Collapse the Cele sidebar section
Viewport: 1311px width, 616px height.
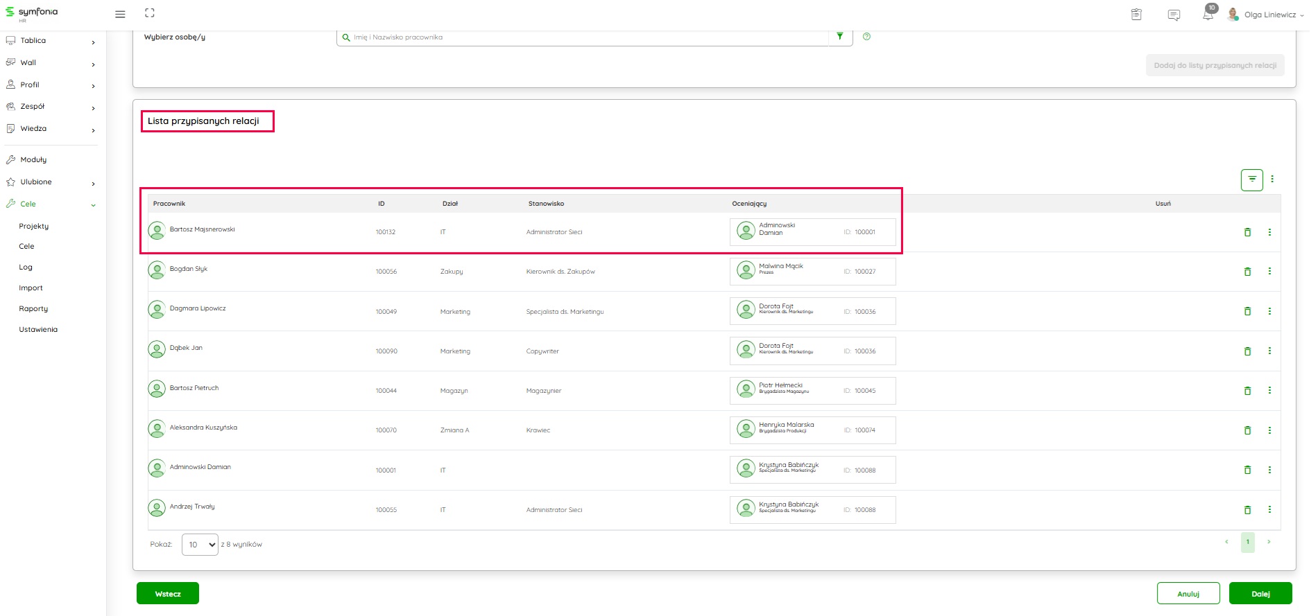93,204
